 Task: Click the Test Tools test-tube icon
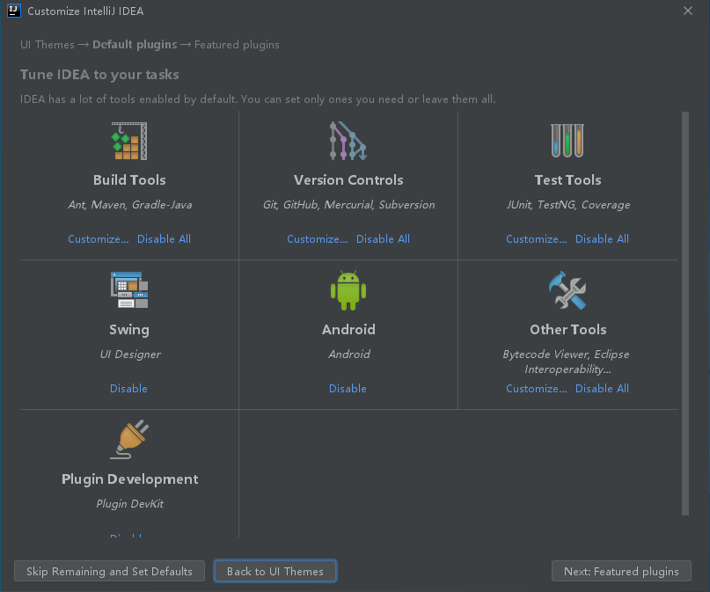pos(567,141)
